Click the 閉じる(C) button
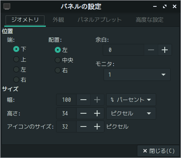 158,151
